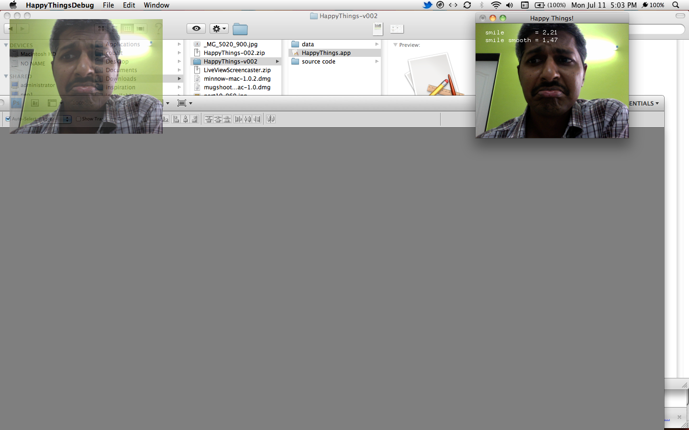Screen dimensions: 689x430
Task: Click Photoshop Align right edges icon
Action: 195,119
